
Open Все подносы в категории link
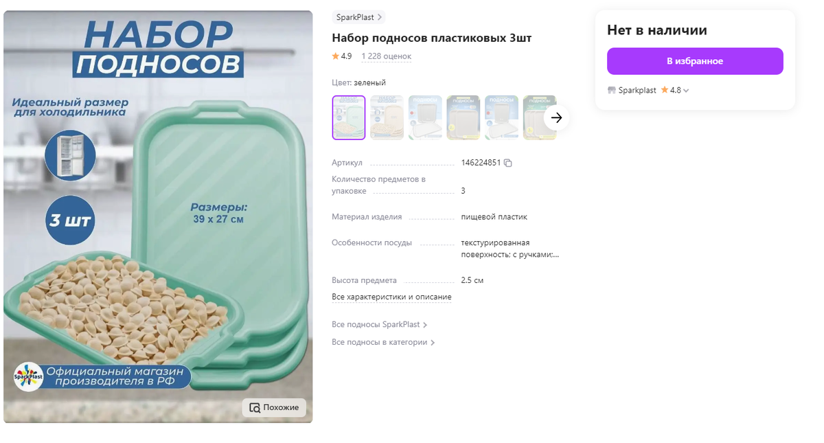pyautogui.click(x=383, y=342)
